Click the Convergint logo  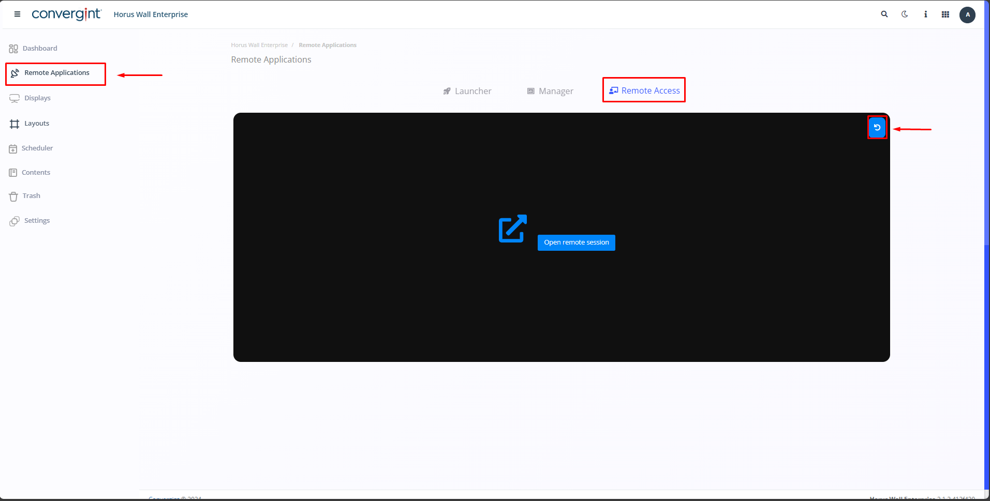(66, 14)
